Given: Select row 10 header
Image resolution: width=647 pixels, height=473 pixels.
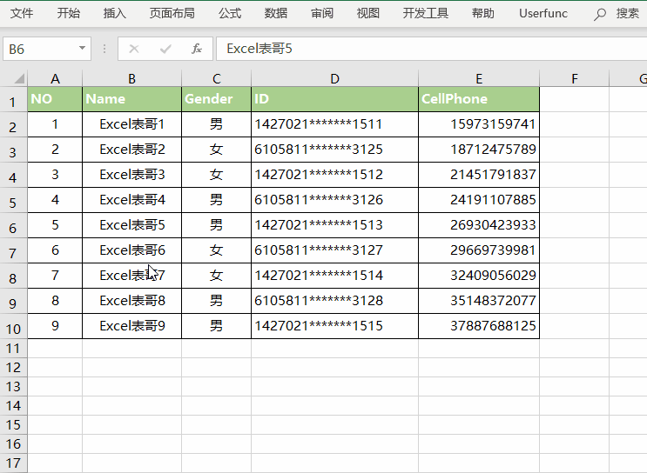Looking at the screenshot, I should 13,326.
